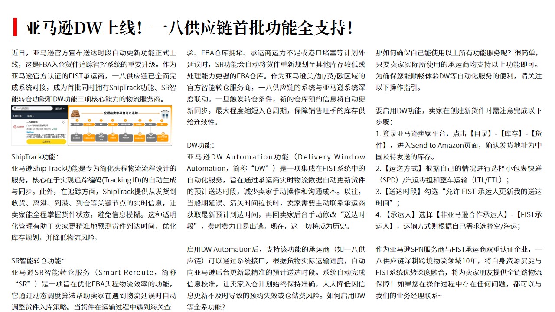
Task: Select the heart favorite icon on the provider card
Action: tap(64, 122)
